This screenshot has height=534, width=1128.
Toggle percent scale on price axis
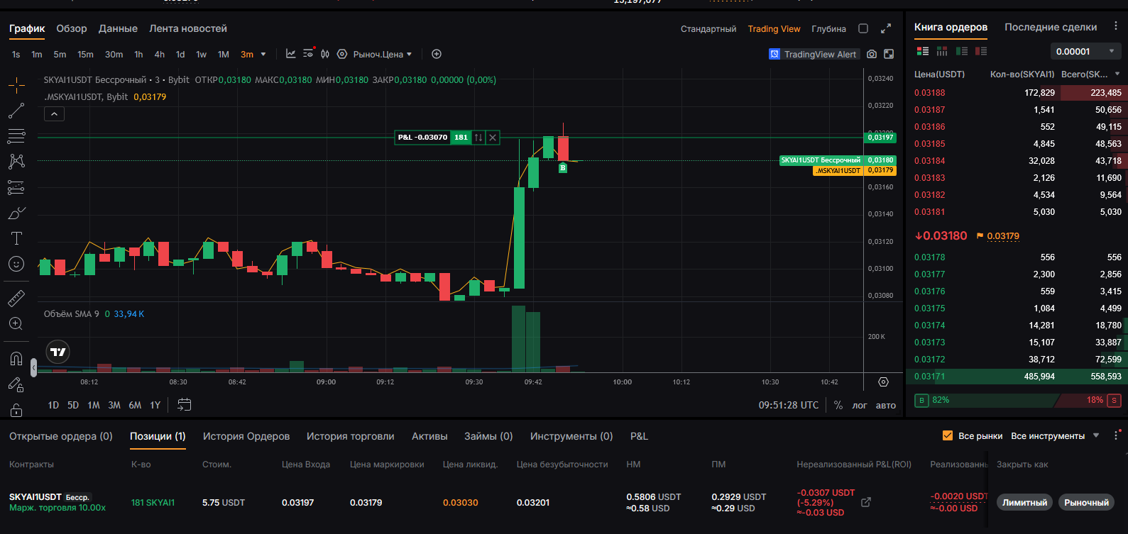click(x=838, y=405)
